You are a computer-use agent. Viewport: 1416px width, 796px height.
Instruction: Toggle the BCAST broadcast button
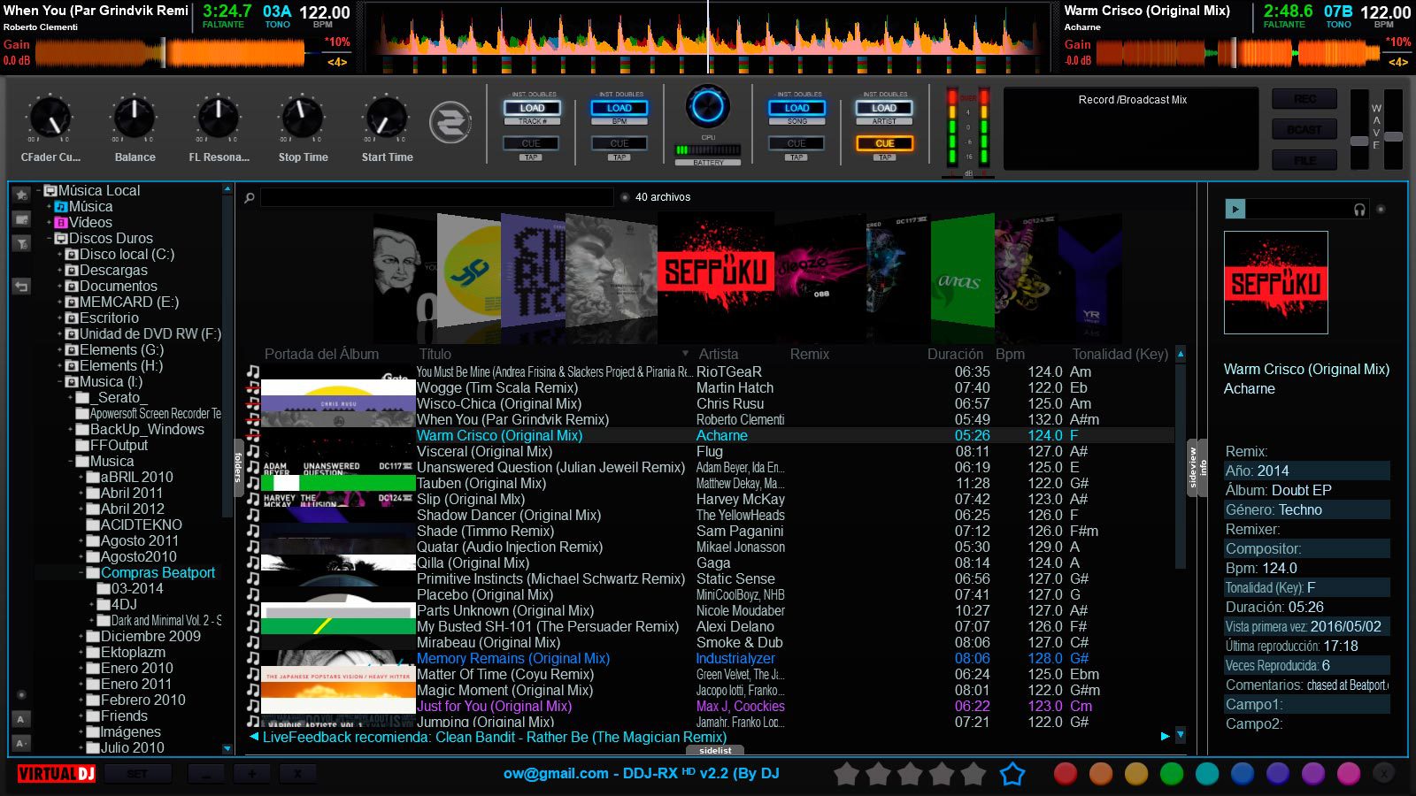(x=1304, y=129)
